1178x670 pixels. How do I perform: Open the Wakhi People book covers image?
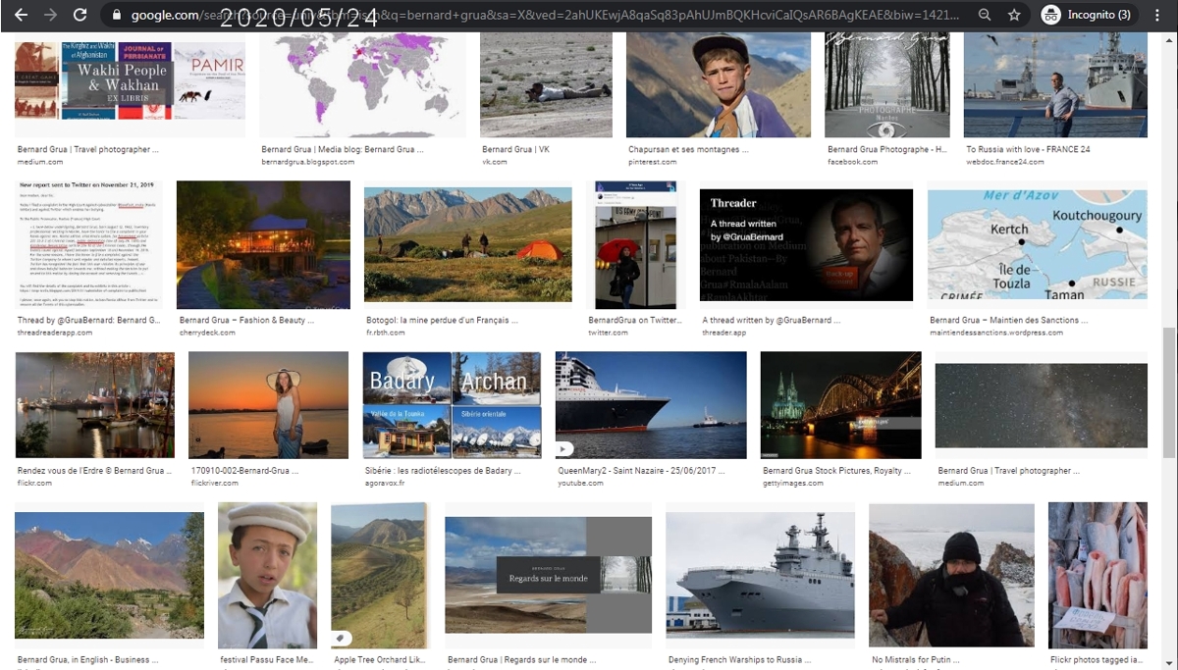[x=130, y=81]
